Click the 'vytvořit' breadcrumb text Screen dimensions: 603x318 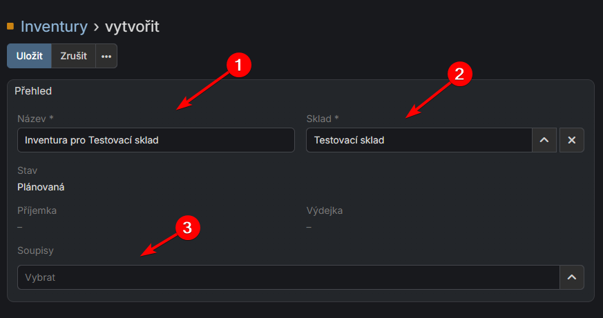(x=132, y=27)
